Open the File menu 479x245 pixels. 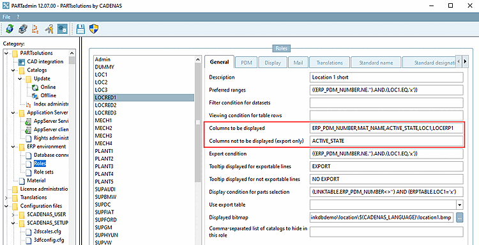(x=6, y=17)
